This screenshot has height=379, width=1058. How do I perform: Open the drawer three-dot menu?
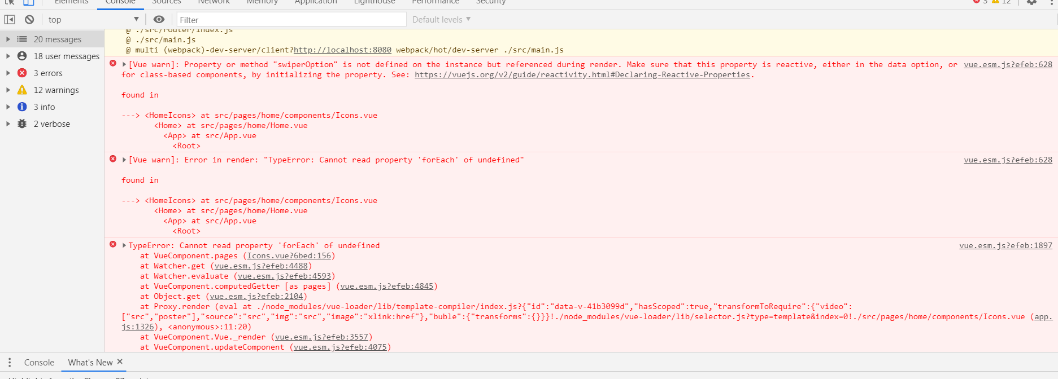coord(10,363)
